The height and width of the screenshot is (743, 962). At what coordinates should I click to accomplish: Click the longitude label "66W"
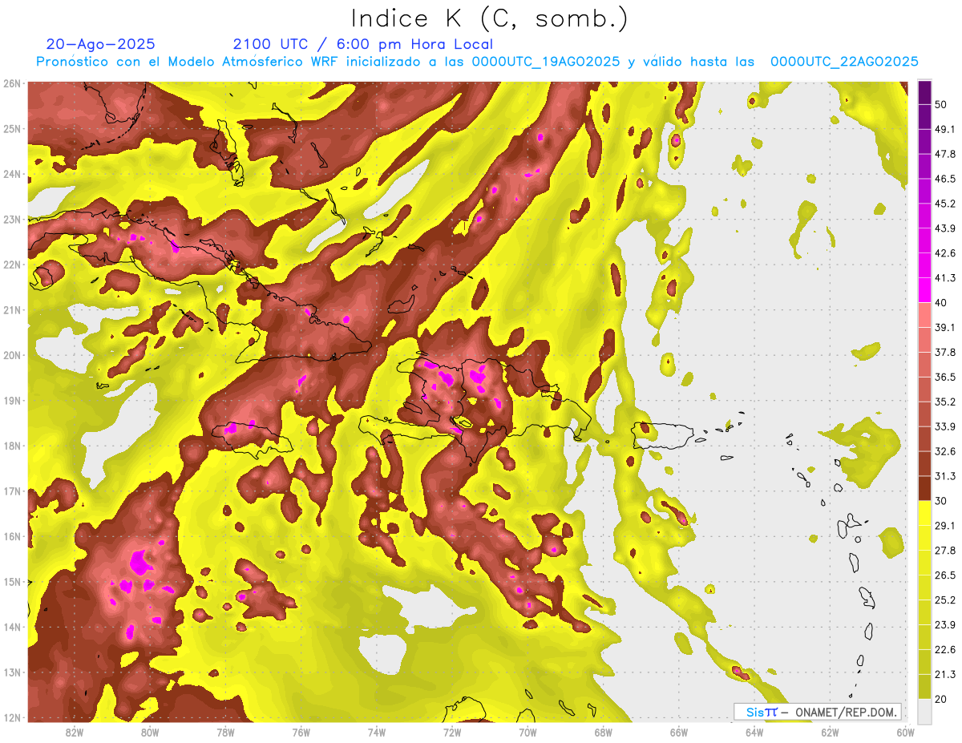point(678,732)
